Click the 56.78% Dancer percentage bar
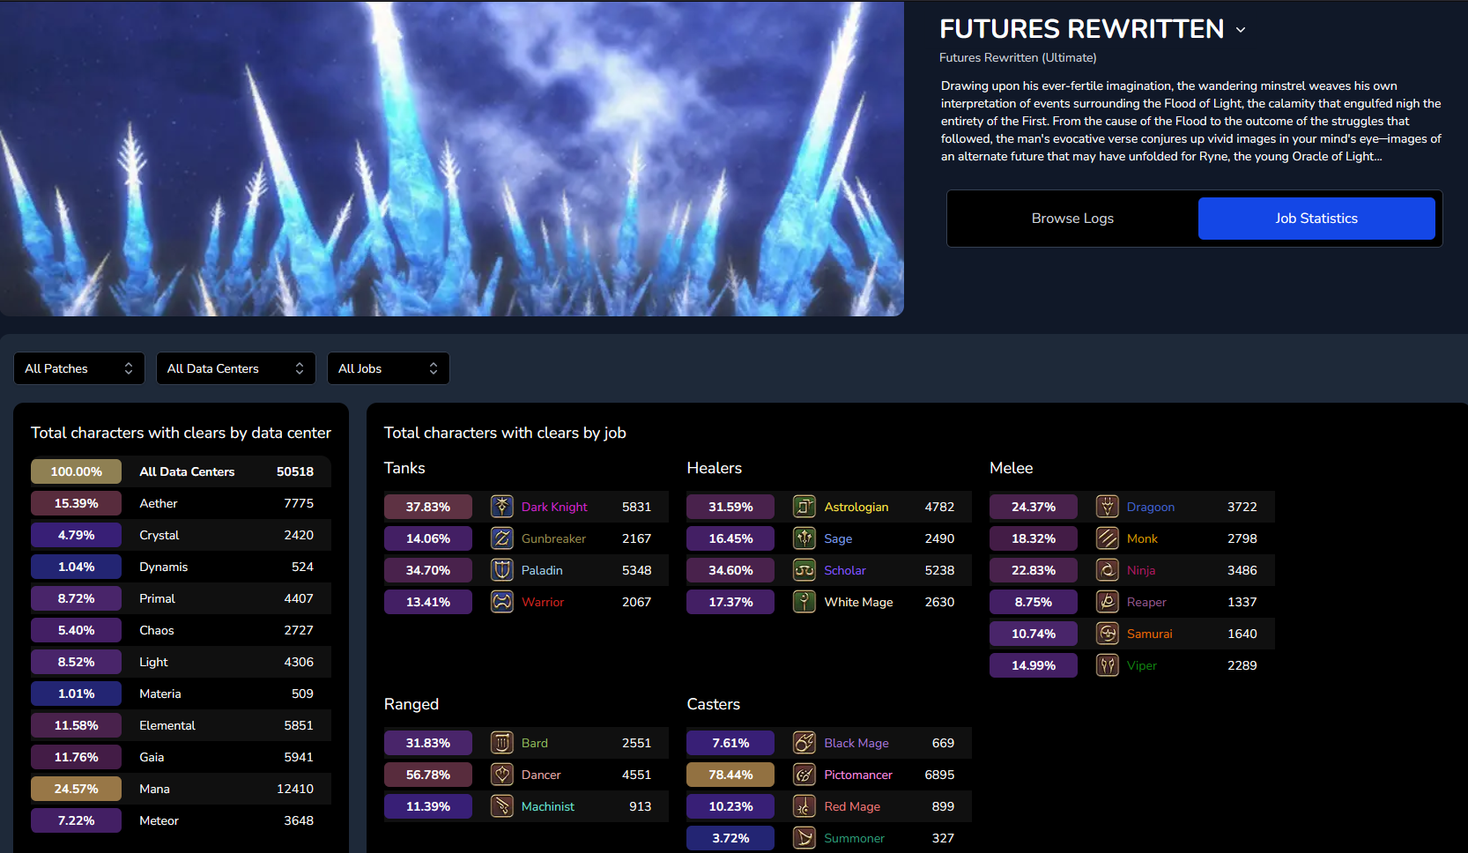This screenshot has width=1468, height=853. coord(428,775)
